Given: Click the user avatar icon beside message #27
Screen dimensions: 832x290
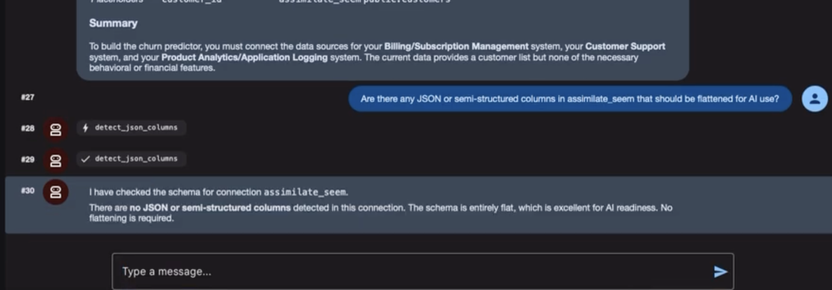Looking at the screenshot, I should point(815,99).
